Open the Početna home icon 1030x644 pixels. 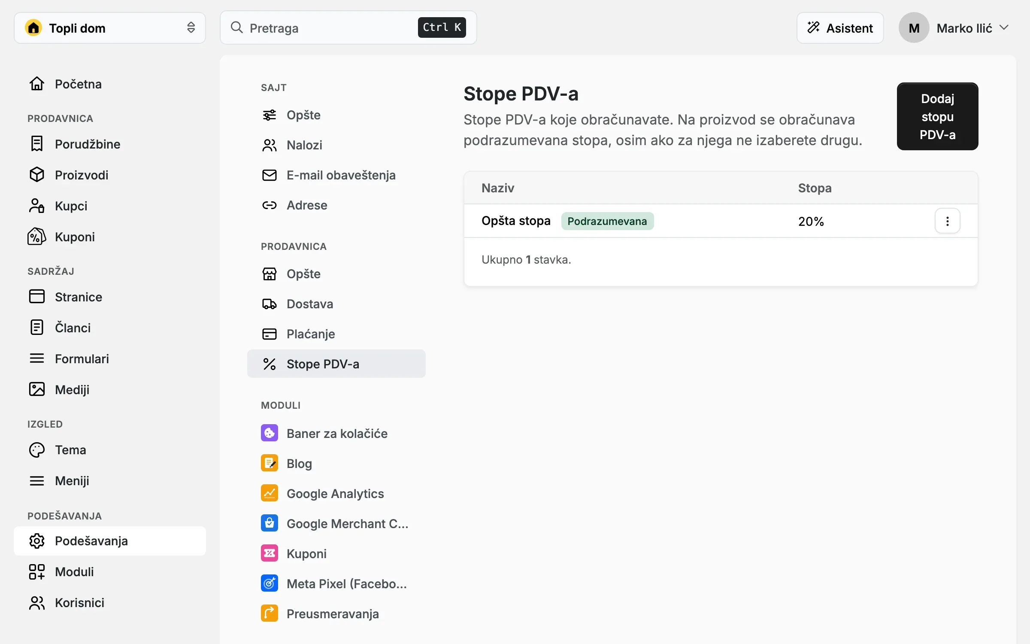point(36,84)
